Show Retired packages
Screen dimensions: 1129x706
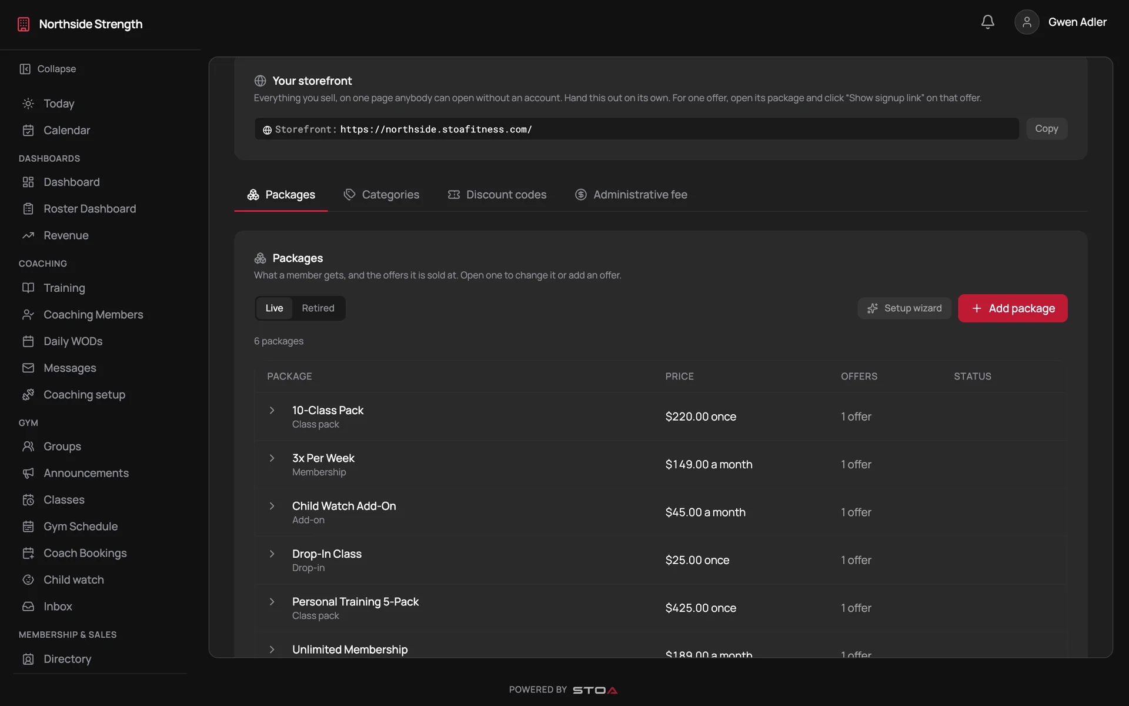(x=318, y=308)
